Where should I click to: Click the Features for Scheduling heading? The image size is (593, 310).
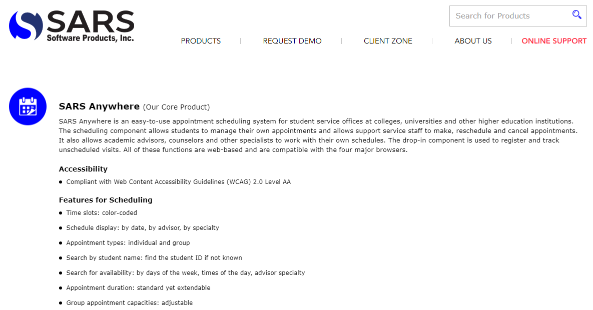[106, 200]
